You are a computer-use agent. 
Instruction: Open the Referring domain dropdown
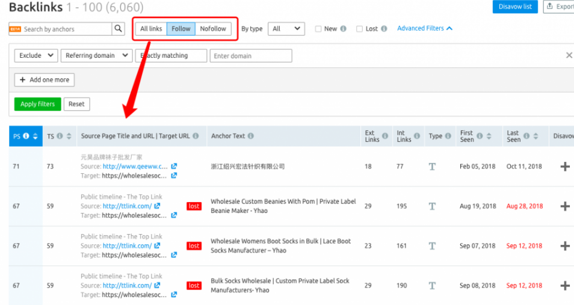[97, 56]
